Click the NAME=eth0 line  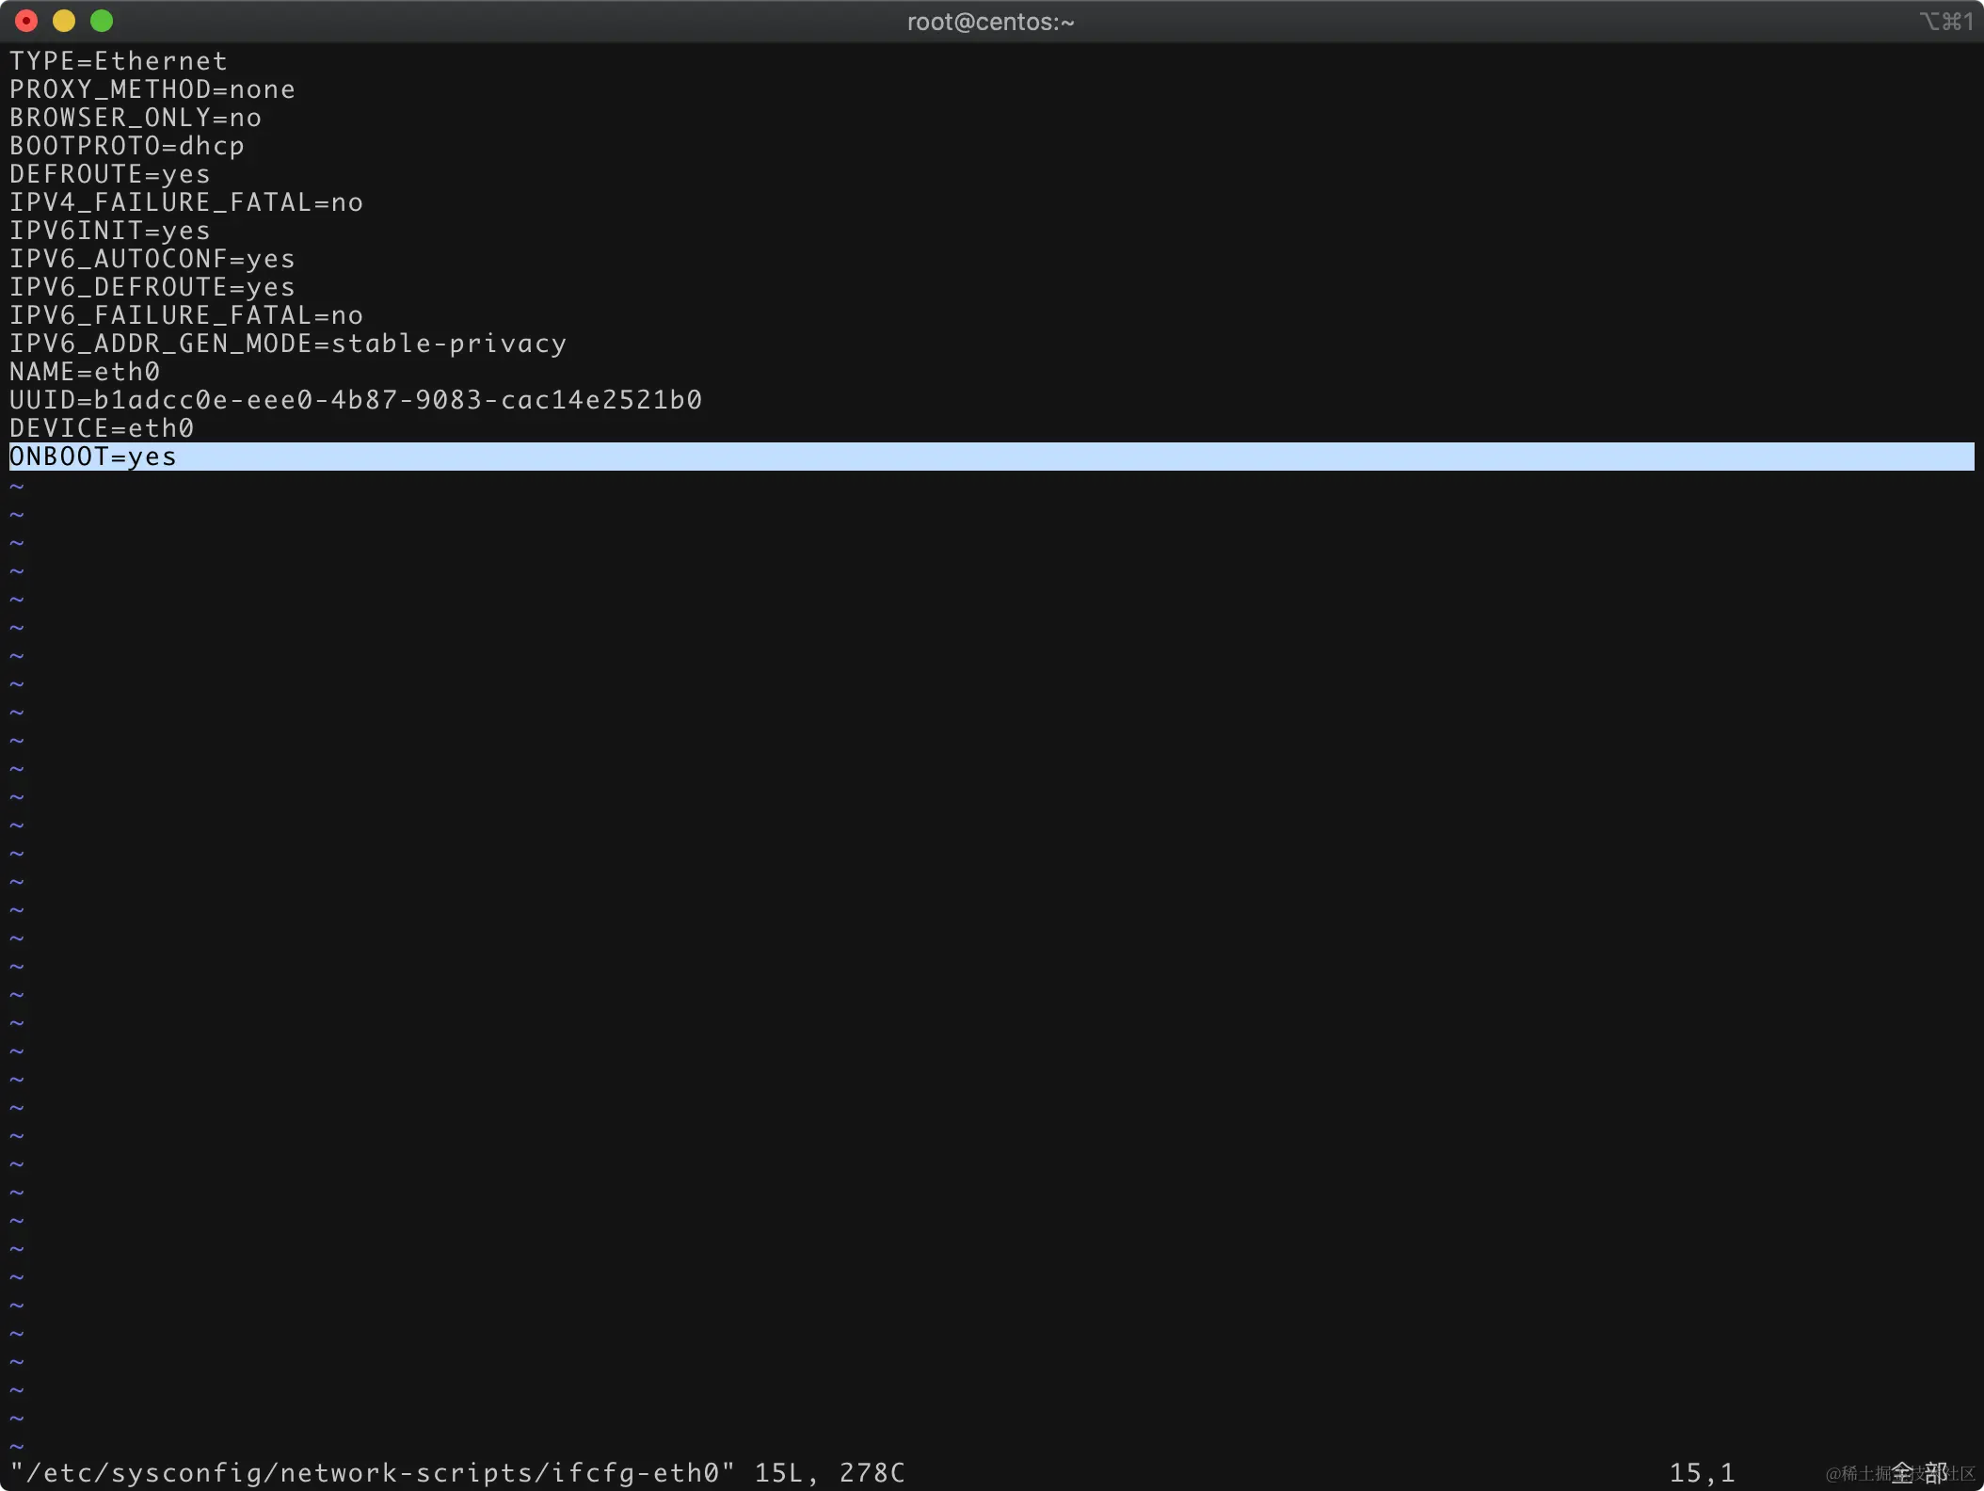85,373
